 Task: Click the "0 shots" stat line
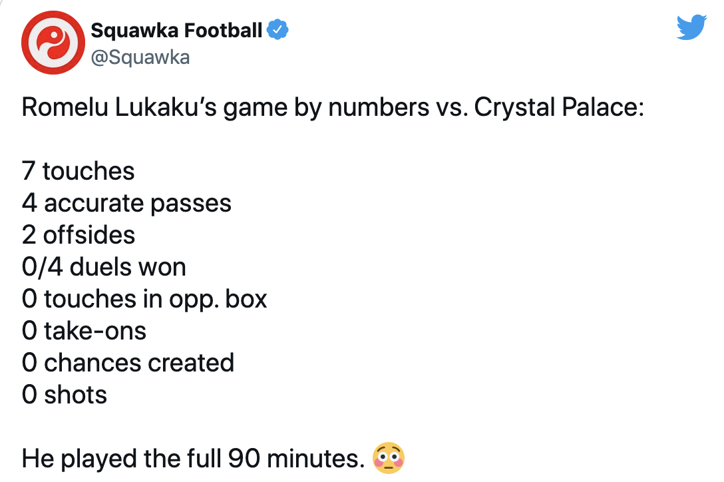click(x=65, y=395)
